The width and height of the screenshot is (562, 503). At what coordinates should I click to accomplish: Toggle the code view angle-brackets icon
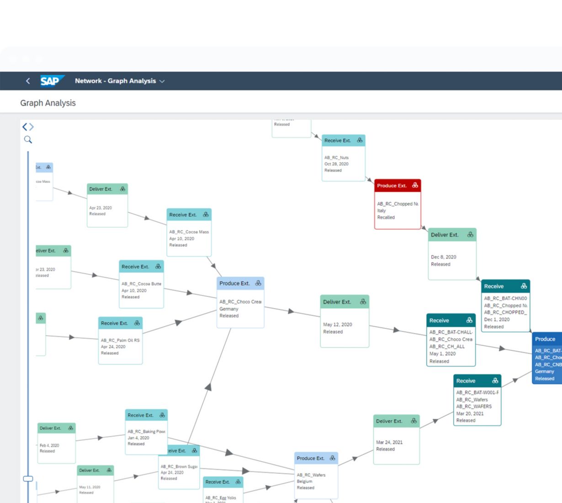(x=28, y=127)
